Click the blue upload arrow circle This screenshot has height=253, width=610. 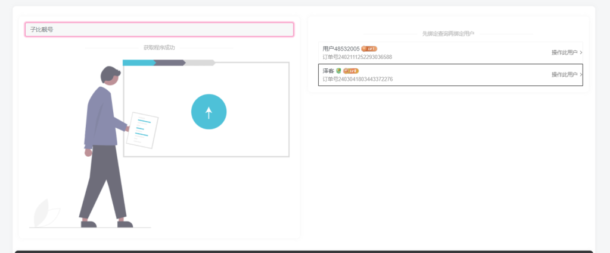point(208,112)
